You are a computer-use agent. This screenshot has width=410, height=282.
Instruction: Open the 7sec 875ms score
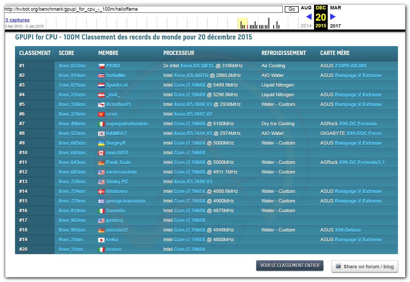(x=72, y=85)
